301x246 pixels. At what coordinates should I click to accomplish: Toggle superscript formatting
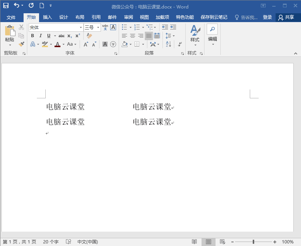(78, 36)
